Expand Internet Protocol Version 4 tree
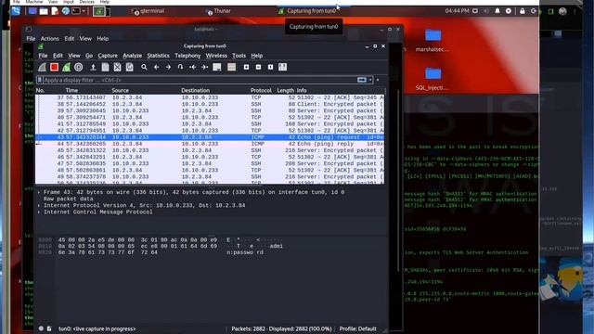This screenshot has width=594, height=334. [39, 206]
